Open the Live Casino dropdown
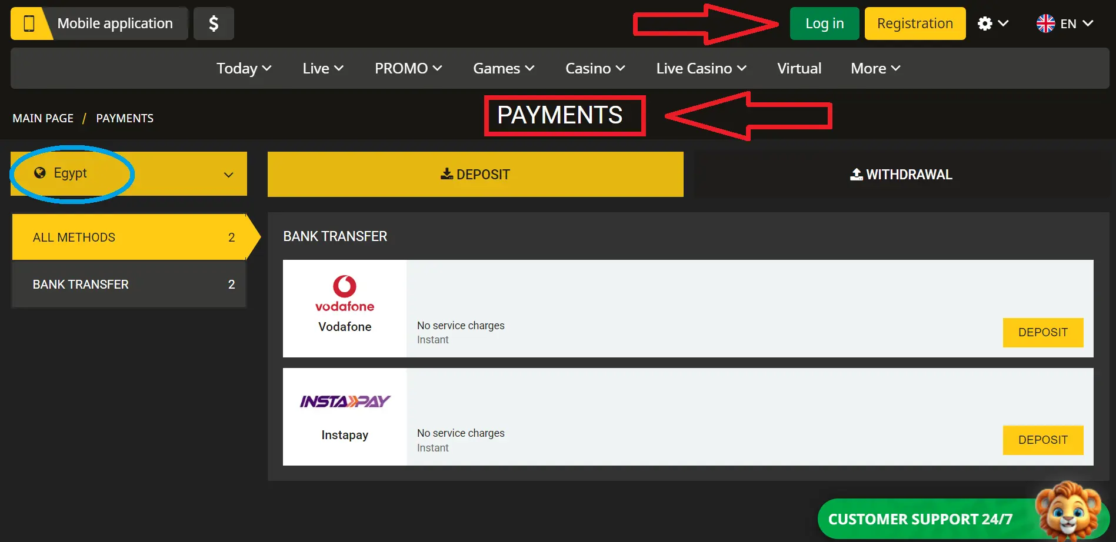Screen dimensions: 1116x542 701,68
